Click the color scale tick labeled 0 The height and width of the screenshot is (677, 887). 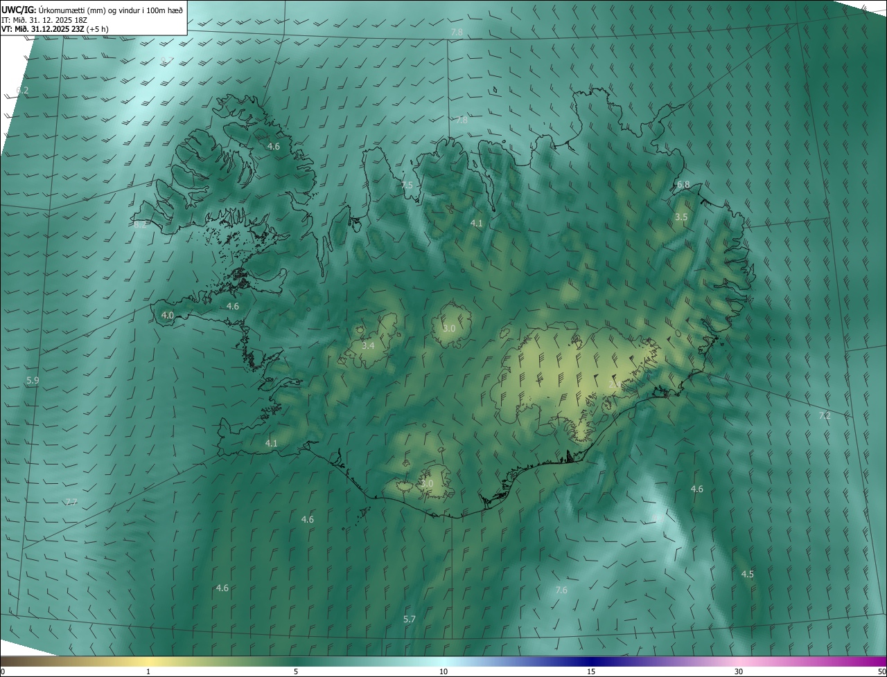(x=2, y=671)
